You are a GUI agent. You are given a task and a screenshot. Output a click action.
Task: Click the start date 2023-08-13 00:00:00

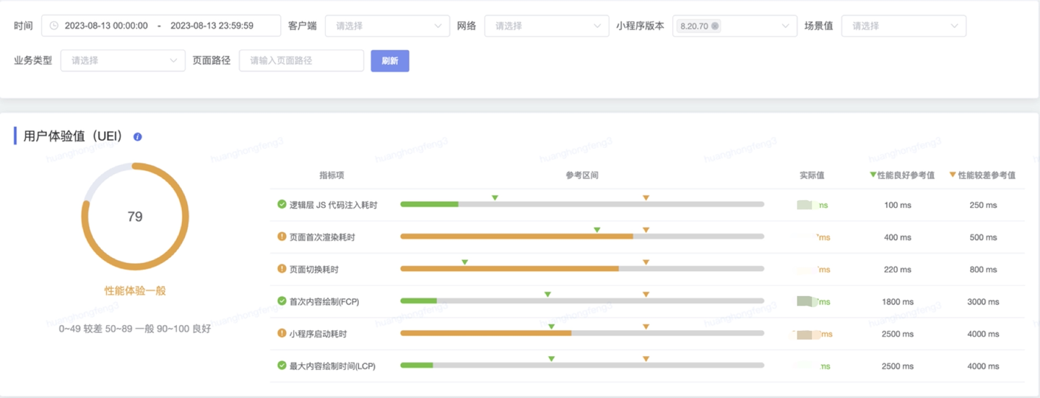point(106,26)
